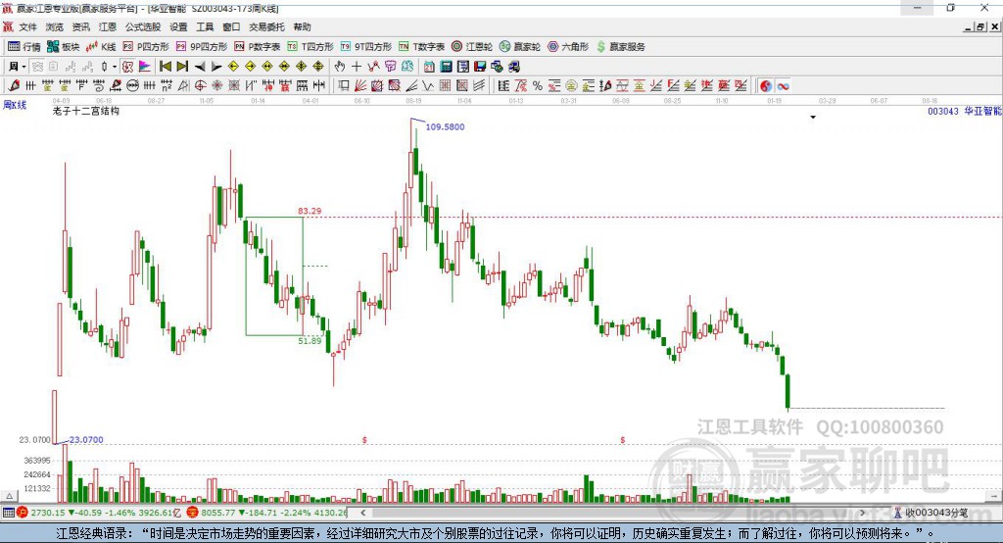Open the 公式选股 menu
1003x543 pixels.
click(143, 26)
